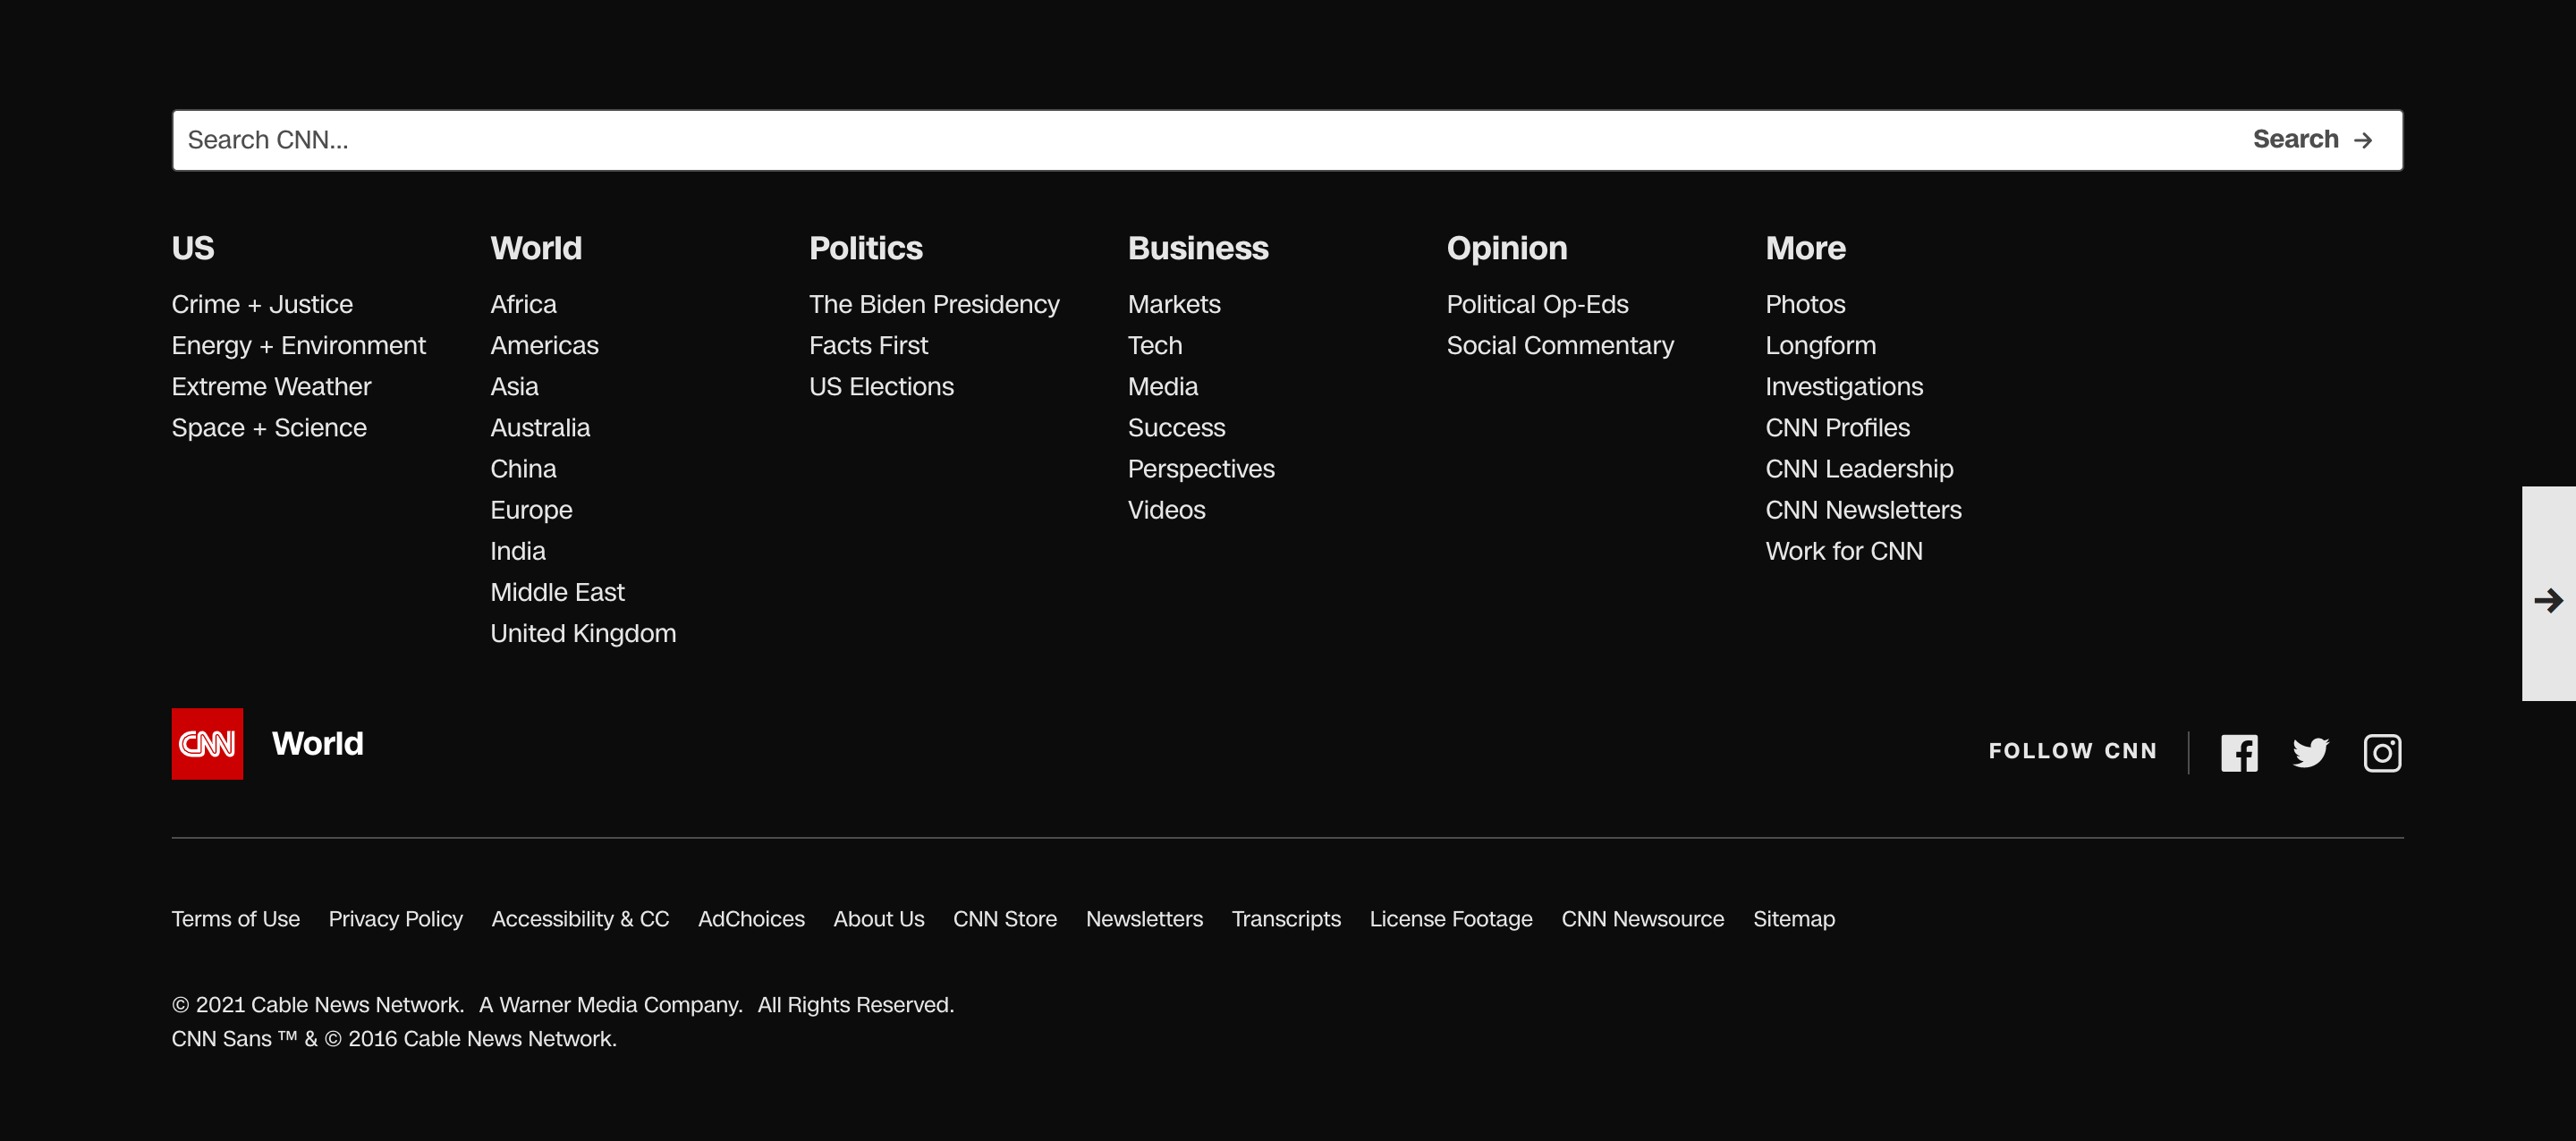
Task: Open Newsletters footer link
Action: pyautogui.click(x=1144, y=918)
